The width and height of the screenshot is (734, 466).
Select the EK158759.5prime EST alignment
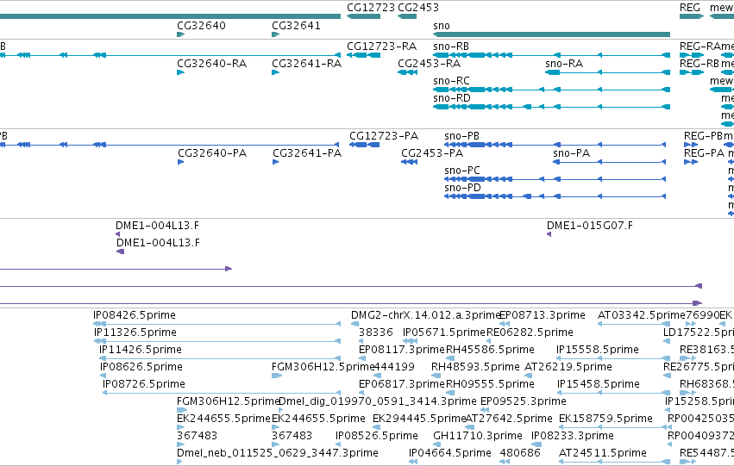612,428
